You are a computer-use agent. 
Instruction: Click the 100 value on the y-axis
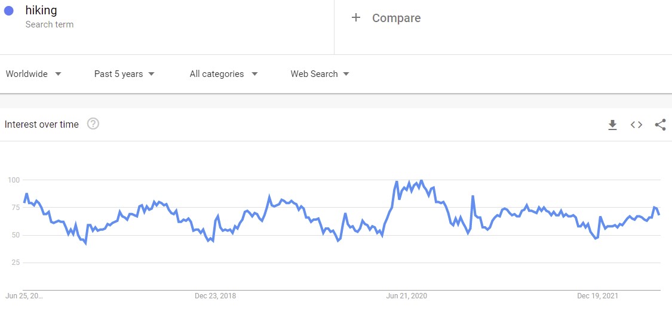14,180
